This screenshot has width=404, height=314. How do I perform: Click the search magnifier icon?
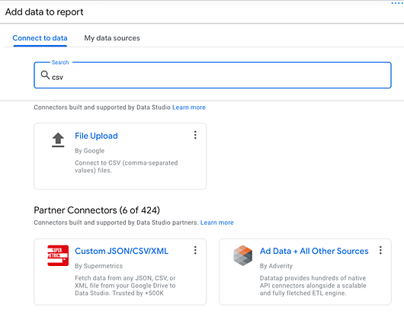point(45,75)
